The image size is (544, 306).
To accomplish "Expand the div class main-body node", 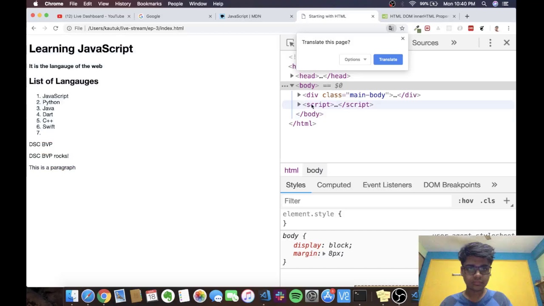I will [299, 95].
